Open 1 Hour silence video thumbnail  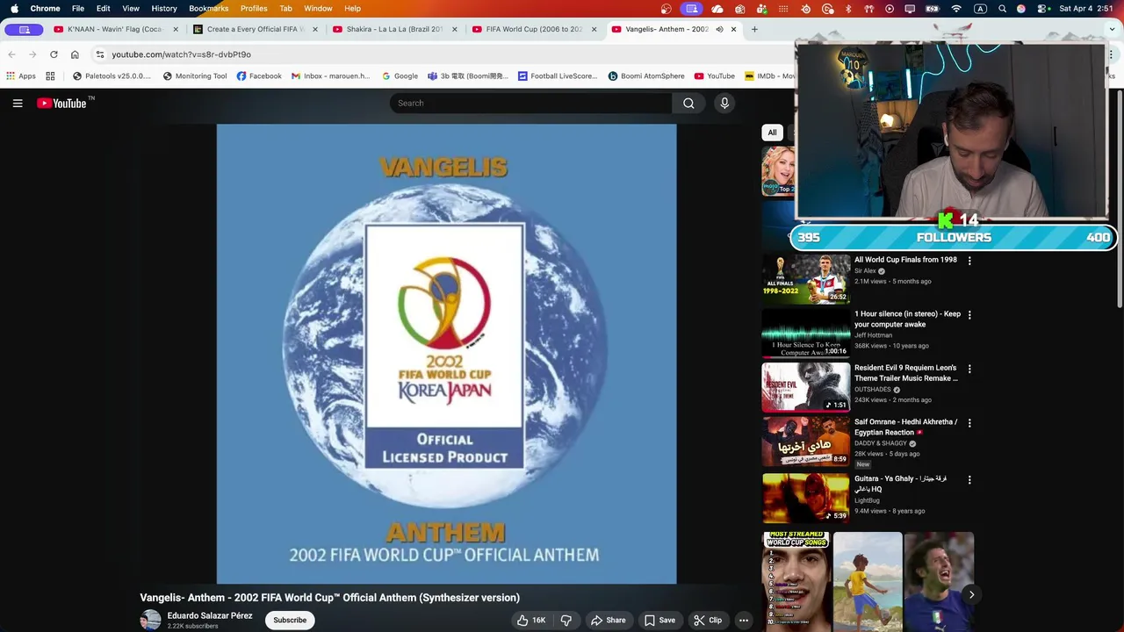[x=806, y=333]
